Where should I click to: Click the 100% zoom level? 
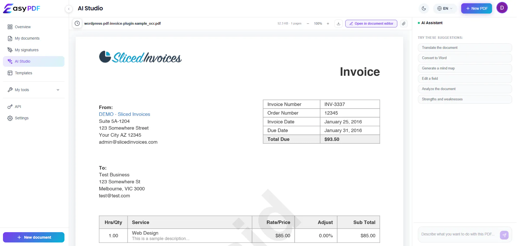click(x=318, y=24)
